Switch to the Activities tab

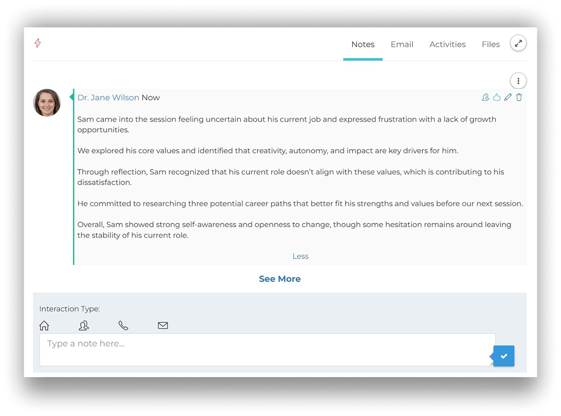(x=447, y=44)
